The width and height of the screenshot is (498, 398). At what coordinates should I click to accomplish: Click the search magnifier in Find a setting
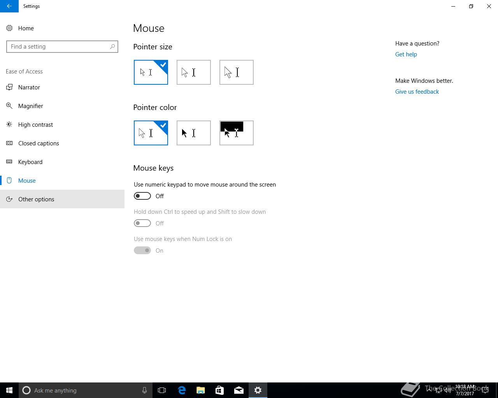112,47
